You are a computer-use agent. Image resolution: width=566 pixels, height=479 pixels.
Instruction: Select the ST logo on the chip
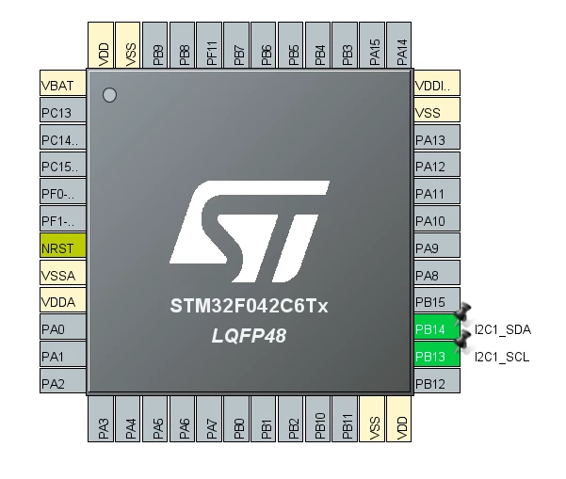tap(250, 232)
